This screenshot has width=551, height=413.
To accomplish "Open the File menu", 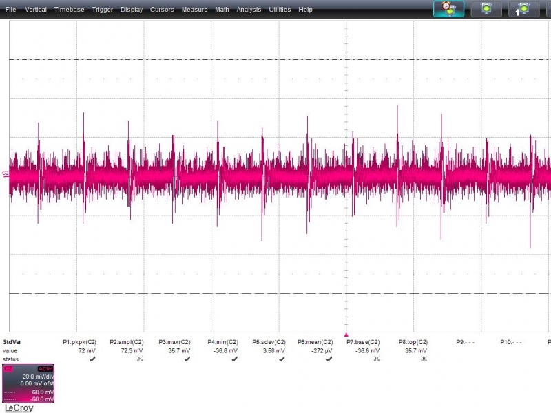I will tap(11, 10).
